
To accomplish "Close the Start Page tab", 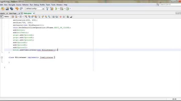I will (19, 13).
